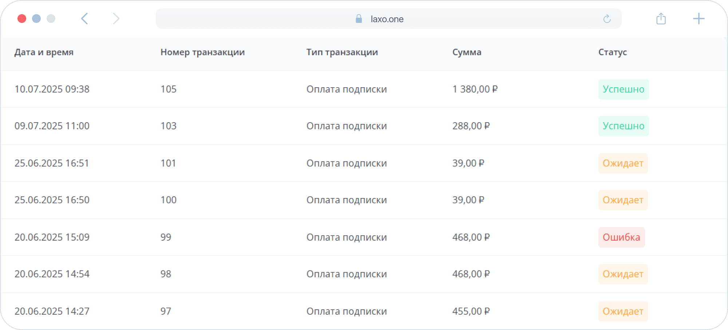Click the padlock icon in address bar

pos(359,19)
